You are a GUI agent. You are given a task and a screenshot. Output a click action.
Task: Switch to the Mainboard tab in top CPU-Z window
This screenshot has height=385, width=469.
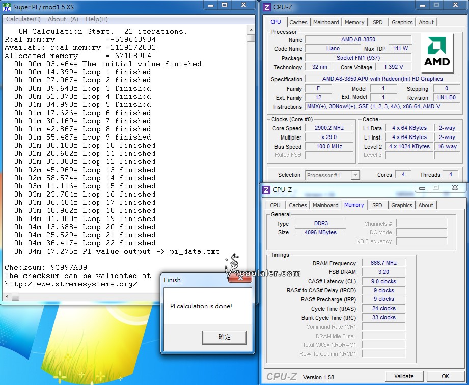tap(326, 22)
